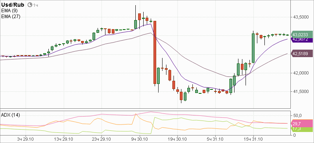Click the 15ч 31.10 time axis label
314x143 pixels.
253,139
